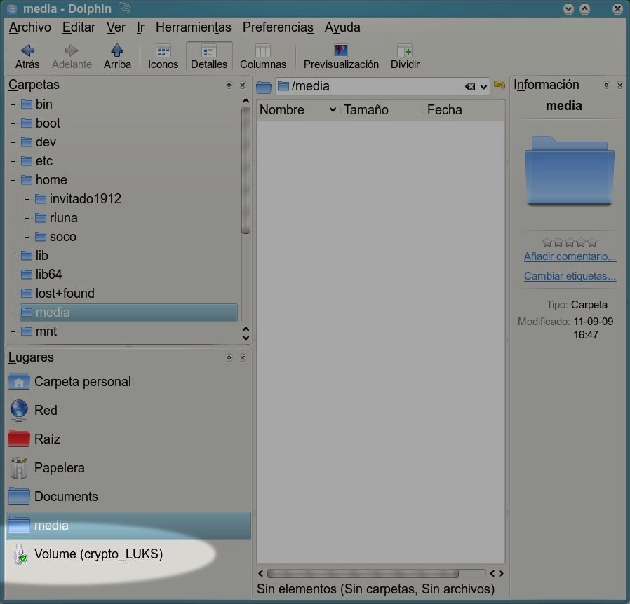Open the location bar history dropdown
Viewport: 630px width, 604px height.
[x=484, y=87]
